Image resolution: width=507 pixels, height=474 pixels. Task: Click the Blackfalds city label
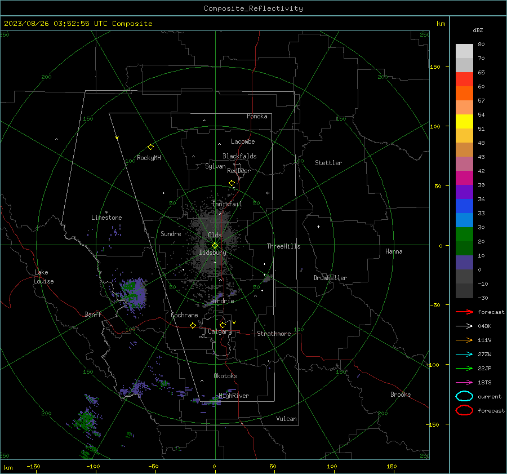(239, 156)
